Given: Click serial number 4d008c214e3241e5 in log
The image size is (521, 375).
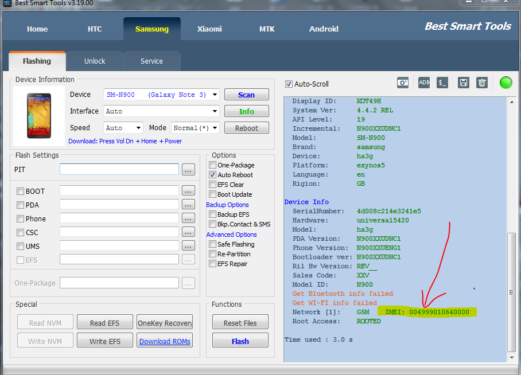Looking at the screenshot, I should (x=389, y=211).
